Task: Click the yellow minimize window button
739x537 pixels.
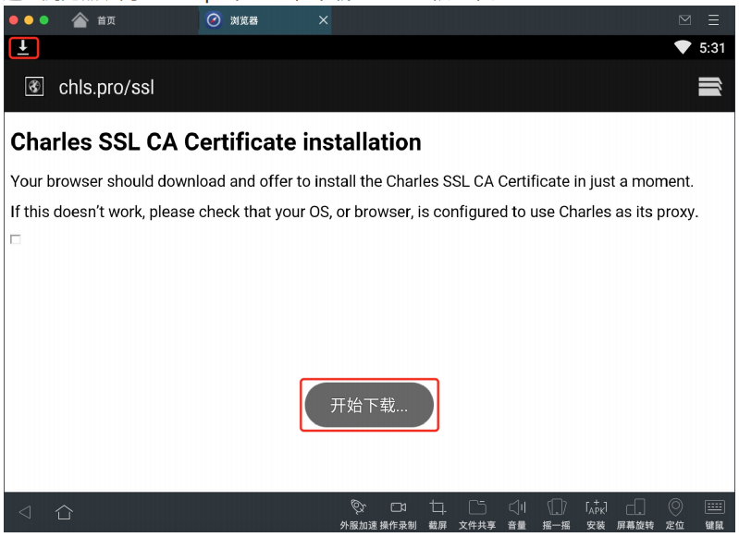Action: (x=29, y=19)
